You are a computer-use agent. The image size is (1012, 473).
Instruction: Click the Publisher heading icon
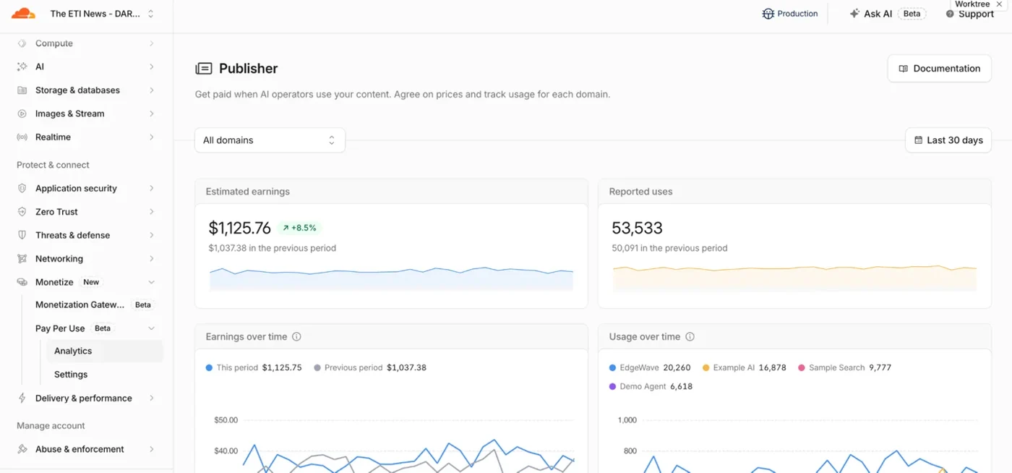204,69
